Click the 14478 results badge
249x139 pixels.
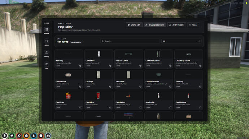pyautogui.click(x=76, y=42)
